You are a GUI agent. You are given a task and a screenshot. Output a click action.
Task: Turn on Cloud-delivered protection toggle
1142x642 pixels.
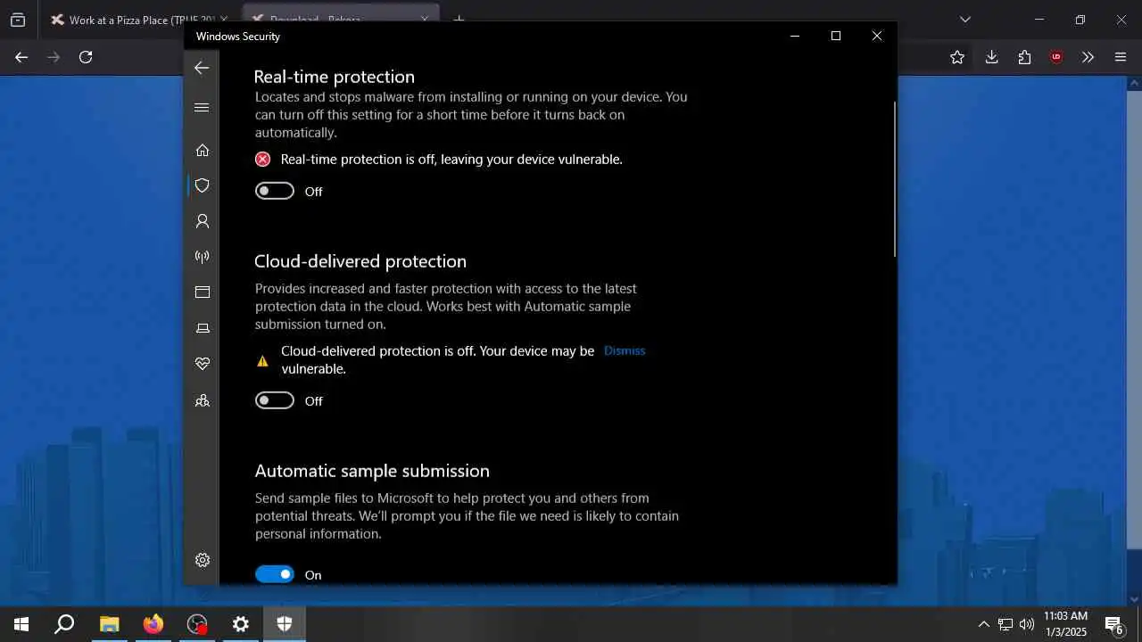[x=275, y=400]
